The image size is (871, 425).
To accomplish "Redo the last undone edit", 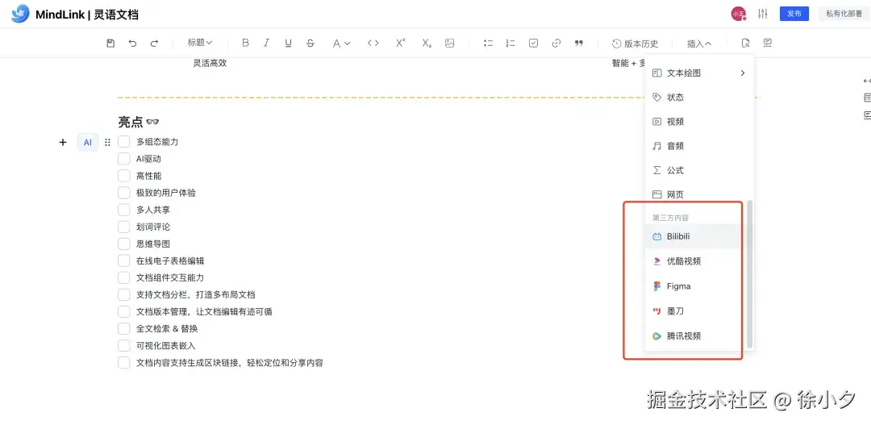I will point(154,44).
